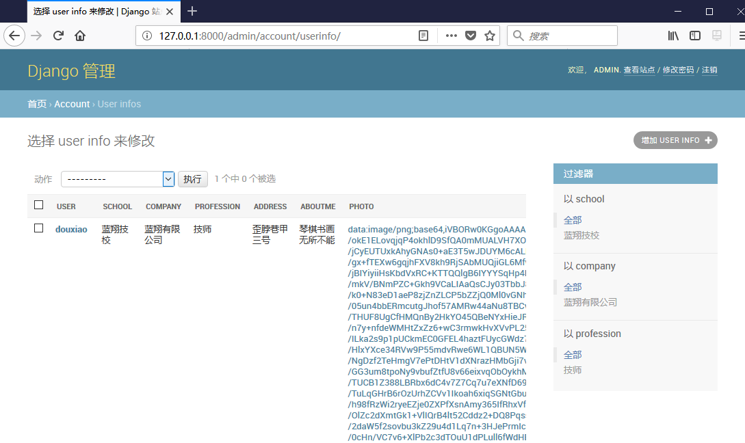Open the browser home page icon

pyautogui.click(x=80, y=36)
